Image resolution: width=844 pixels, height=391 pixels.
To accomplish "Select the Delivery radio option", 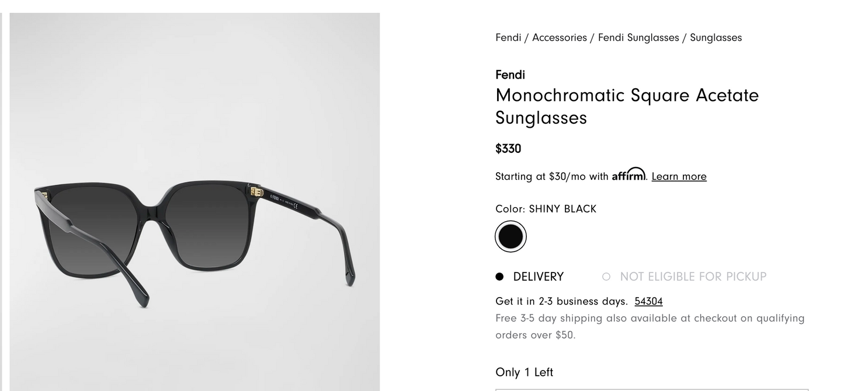I will (500, 277).
